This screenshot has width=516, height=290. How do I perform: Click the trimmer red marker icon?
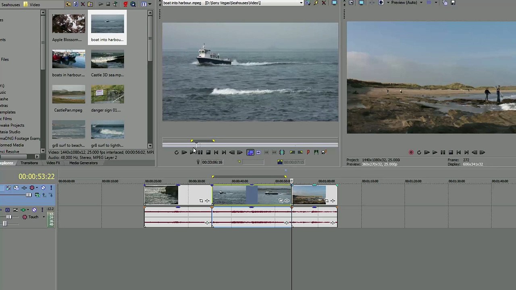click(308, 152)
